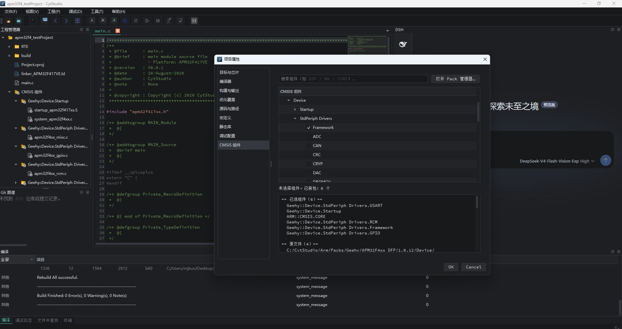The width and height of the screenshot is (622, 329).
Task: Click the step into toolbar icon
Action: click(x=180, y=21)
